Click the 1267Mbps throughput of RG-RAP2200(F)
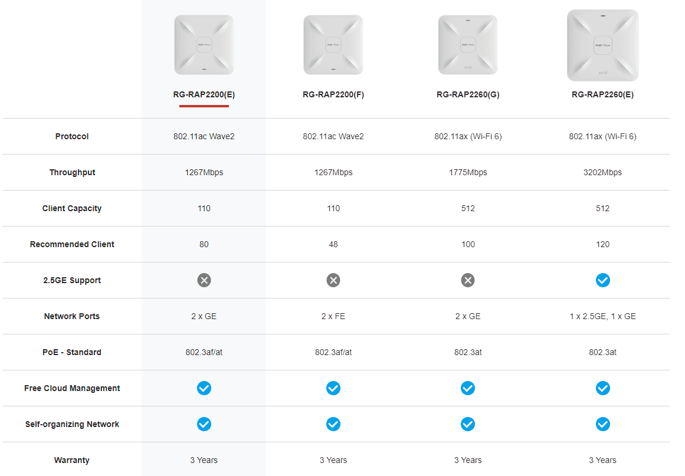685x476 pixels. click(x=333, y=172)
